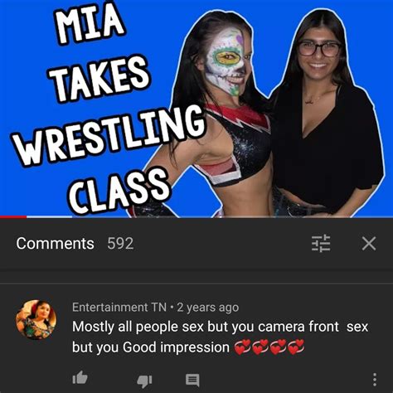Image resolution: width=393 pixels, height=393 pixels.
Task: Open the commenter's profile picture
Action: [x=36, y=320]
